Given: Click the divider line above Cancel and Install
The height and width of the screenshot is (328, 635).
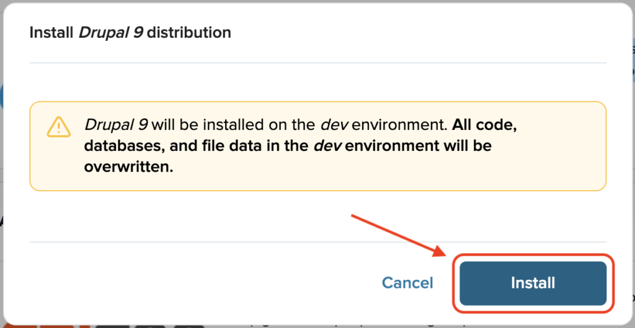Looking at the screenshot, I should tap(318, 242).
